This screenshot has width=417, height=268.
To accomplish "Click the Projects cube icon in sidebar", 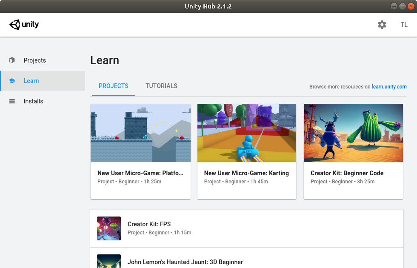I will pyautogui.click(x=12, y=60).
